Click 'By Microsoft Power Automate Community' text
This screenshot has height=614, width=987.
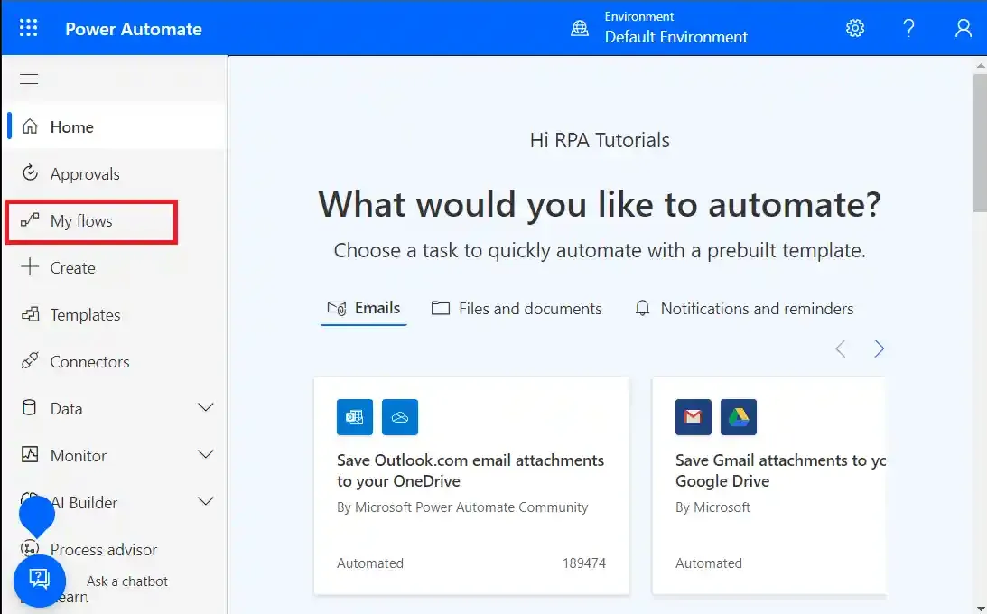(x=462, y=507)
